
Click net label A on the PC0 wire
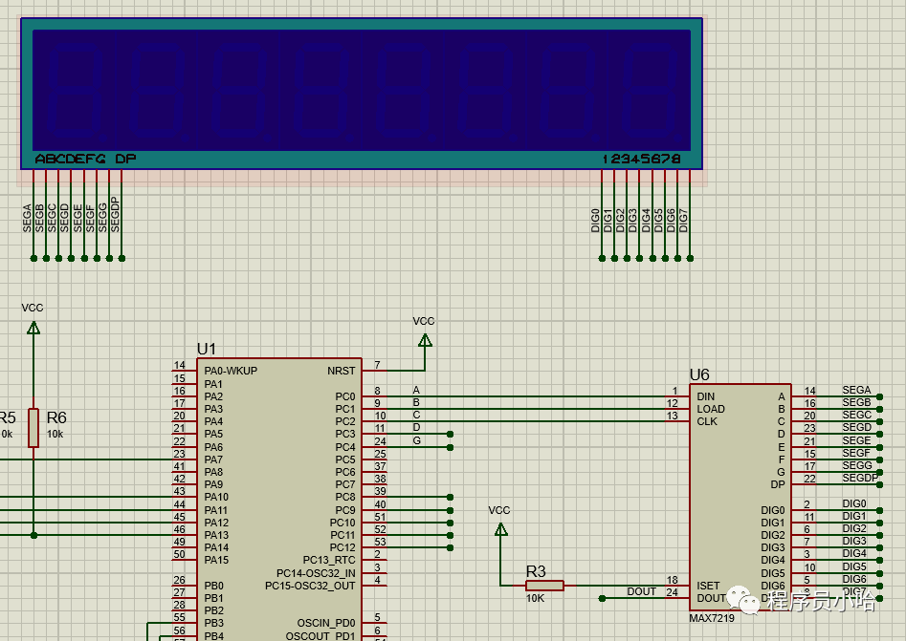(x=416, y=390)
